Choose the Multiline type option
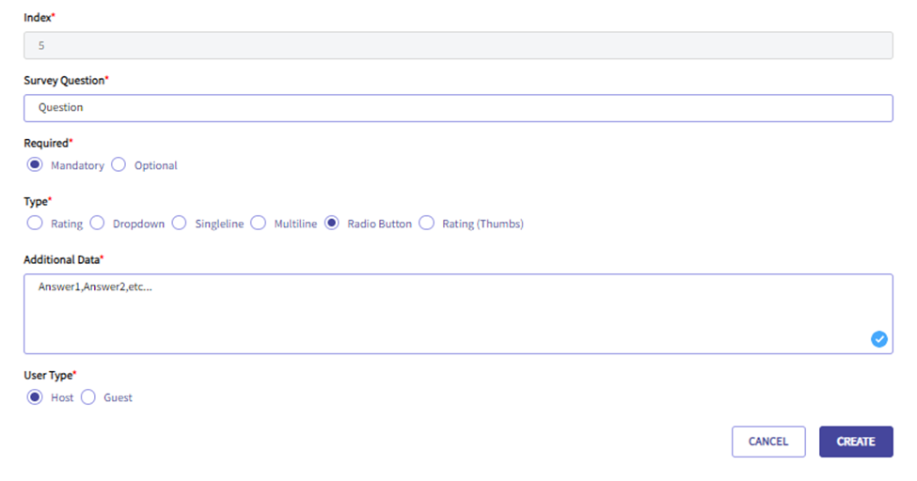 click(x=259, y=224)
